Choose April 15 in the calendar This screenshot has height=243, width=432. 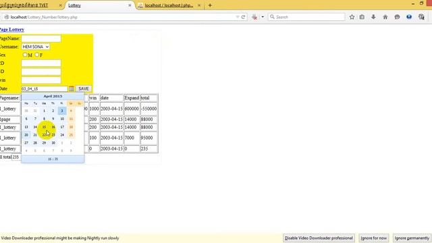[44, 127]
